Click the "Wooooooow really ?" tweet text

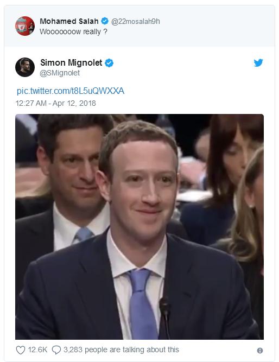point(73,31)
